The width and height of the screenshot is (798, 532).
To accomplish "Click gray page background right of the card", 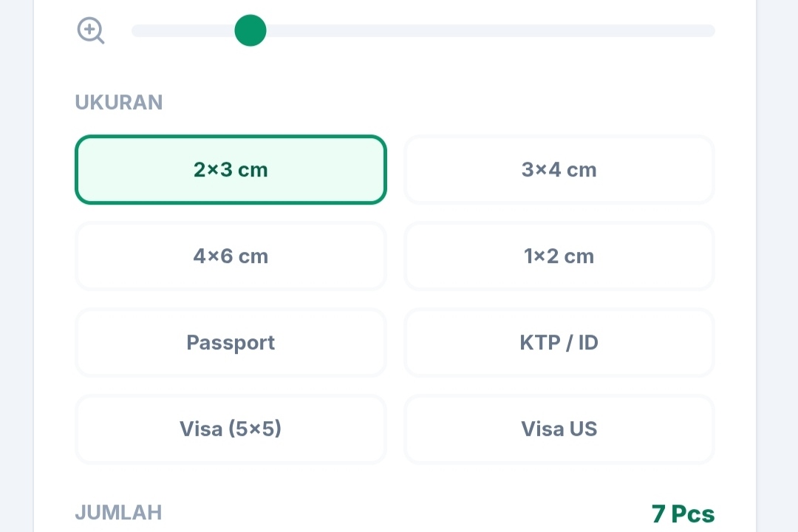I will (777, 266).
